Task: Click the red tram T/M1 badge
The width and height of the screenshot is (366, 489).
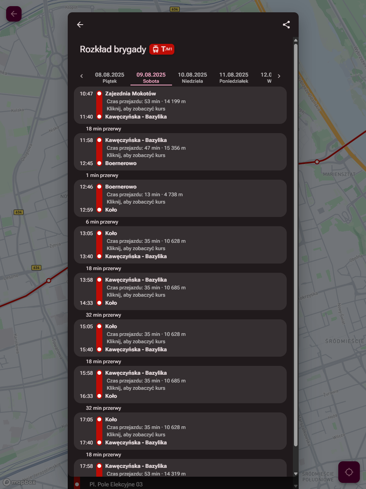Action: click(162, 49)
